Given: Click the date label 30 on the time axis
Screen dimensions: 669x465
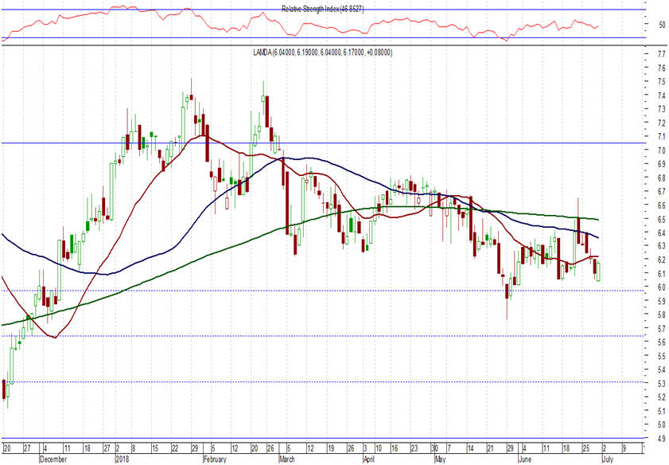Looking at the screenshot, I should 434,448.
